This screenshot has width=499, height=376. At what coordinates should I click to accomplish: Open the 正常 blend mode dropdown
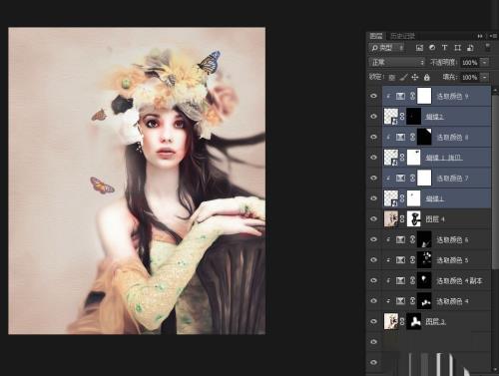pyautogui.click(x=397, y=62)
